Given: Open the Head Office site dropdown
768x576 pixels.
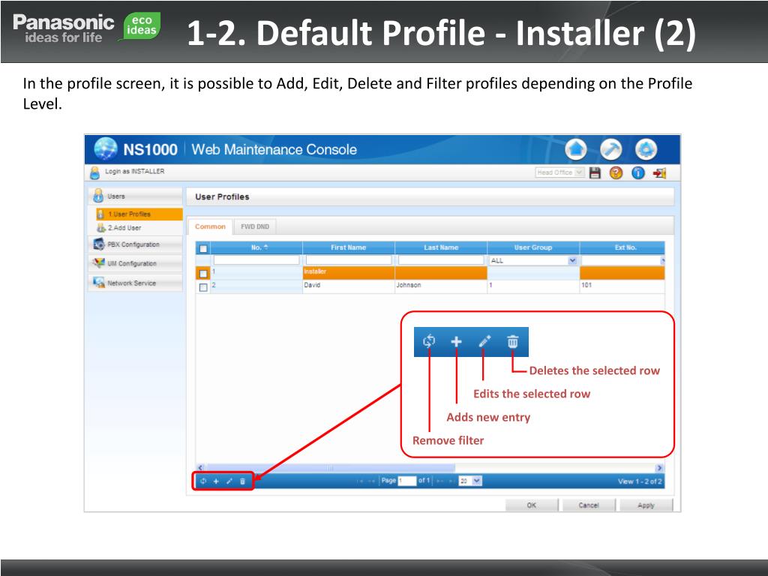Looking at the screenshot, I should [x=559, y=172].
